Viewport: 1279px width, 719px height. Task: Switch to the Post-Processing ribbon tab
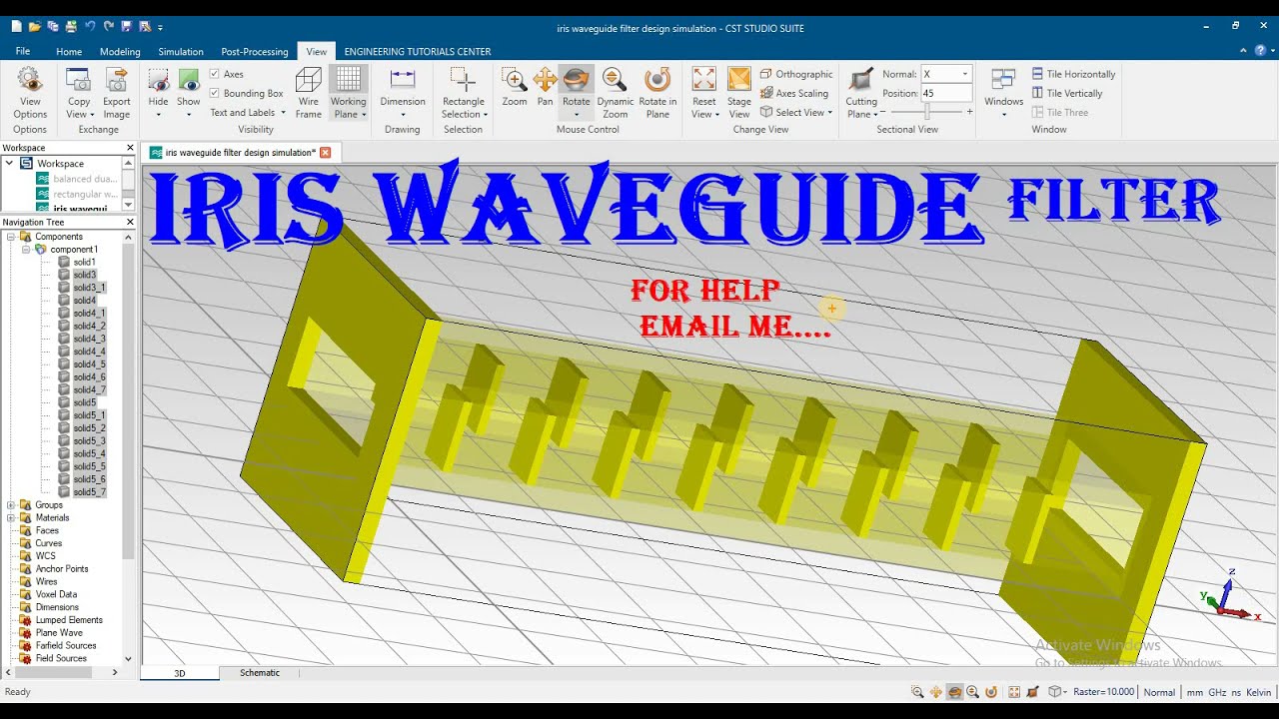255,51
